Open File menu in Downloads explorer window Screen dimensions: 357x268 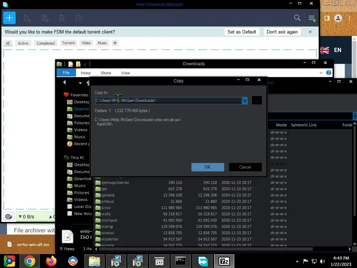(66, 73)
